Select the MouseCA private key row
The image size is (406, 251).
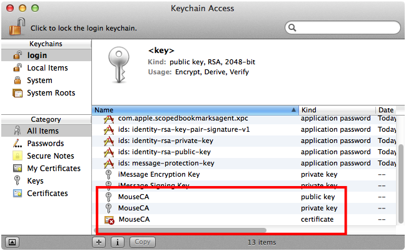tap(244, 208)
